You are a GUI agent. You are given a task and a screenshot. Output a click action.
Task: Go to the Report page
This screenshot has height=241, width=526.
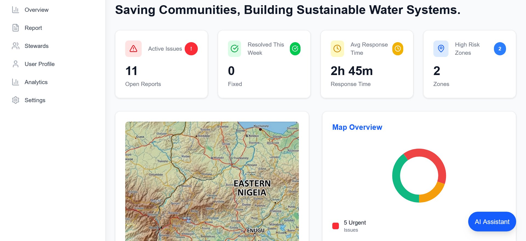[x=33, y=28]
